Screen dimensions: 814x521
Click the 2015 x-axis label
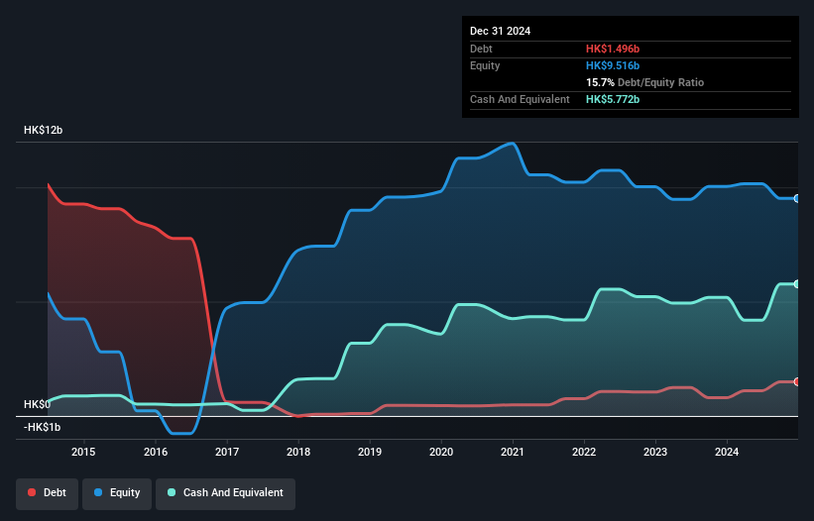83,452
